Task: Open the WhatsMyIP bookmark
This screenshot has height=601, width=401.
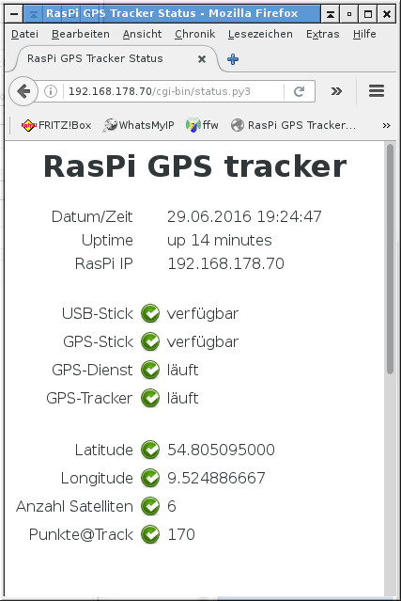Action: click(x=138, y=125)
